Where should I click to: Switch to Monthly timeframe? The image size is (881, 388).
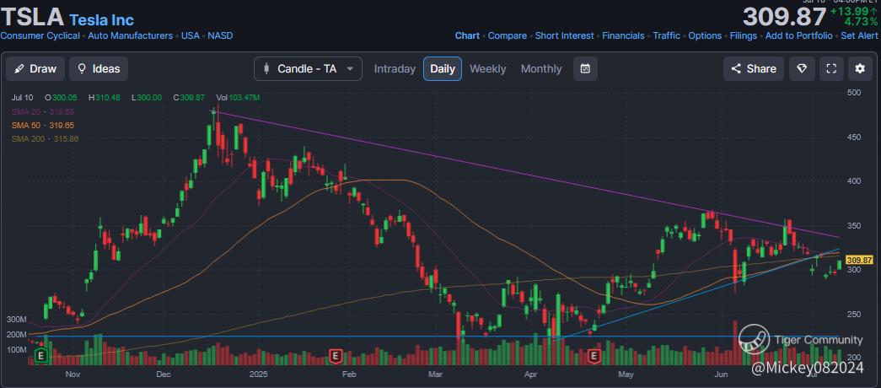(541, 68)
